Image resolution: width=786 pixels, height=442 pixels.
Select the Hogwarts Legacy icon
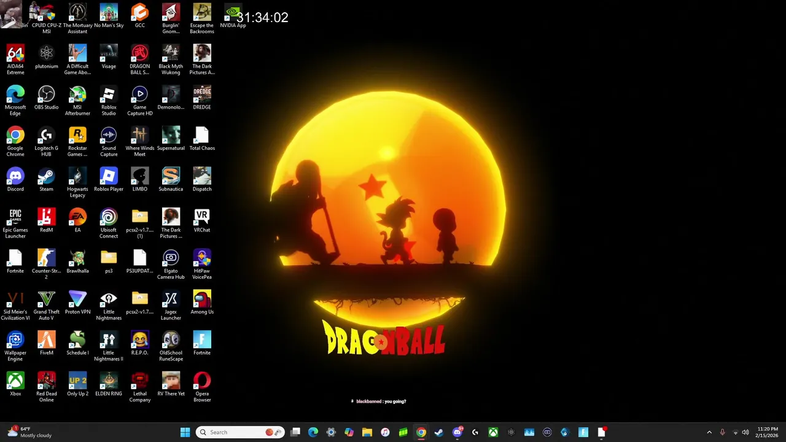pyautogui.click(x=77, y=182)
